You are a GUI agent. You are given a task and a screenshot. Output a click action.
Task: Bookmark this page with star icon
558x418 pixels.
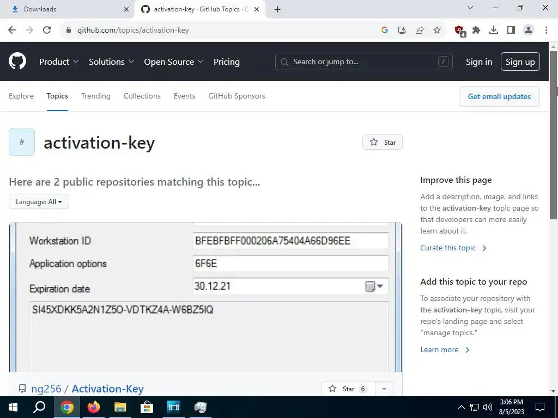coord(437,30)
